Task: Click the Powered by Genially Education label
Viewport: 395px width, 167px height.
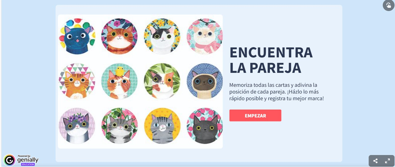Action: coord(28,160)
